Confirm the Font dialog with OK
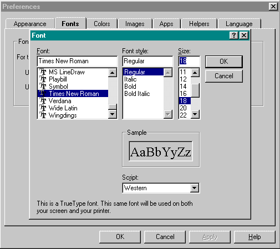 pyautogui.click(x=224, y=62)
